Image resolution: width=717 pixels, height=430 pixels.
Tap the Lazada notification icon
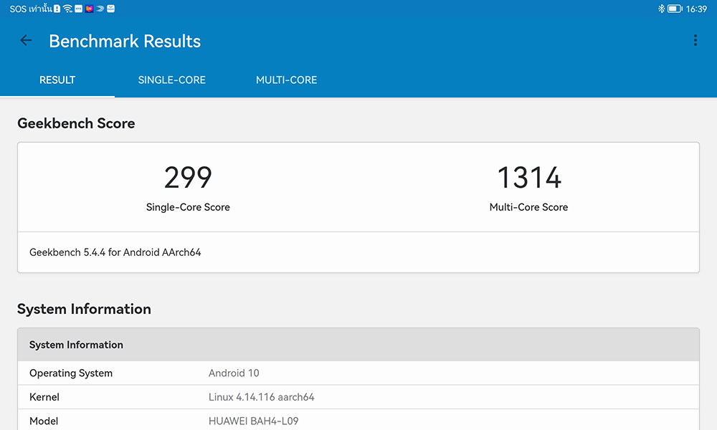[89, 9]
